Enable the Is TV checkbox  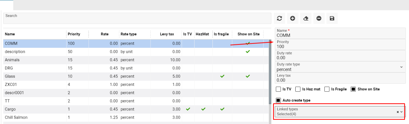pos(278,89)
